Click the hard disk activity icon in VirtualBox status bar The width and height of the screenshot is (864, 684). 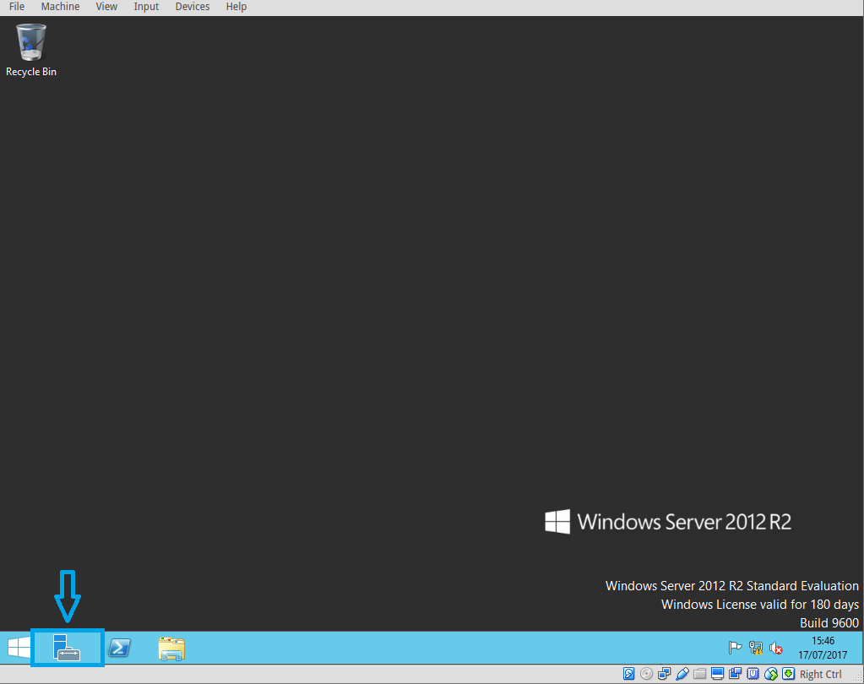(629, 673)
